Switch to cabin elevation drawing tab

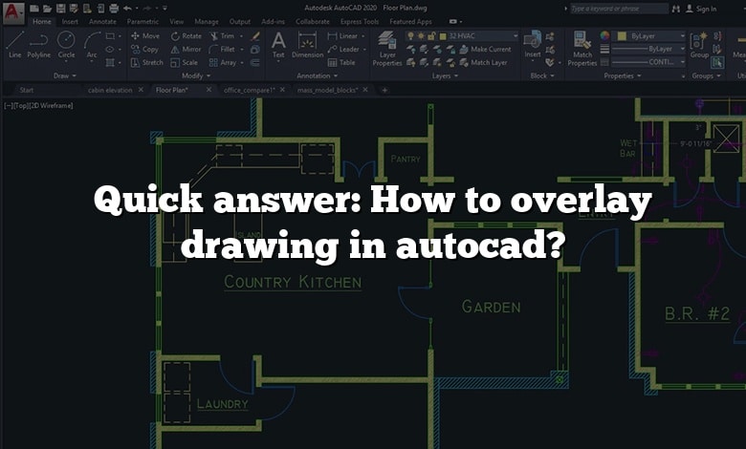(110, 90)
